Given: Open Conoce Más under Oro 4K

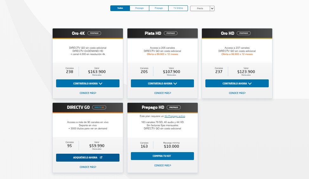Looking at the screenshot, I should coord(88,93).
